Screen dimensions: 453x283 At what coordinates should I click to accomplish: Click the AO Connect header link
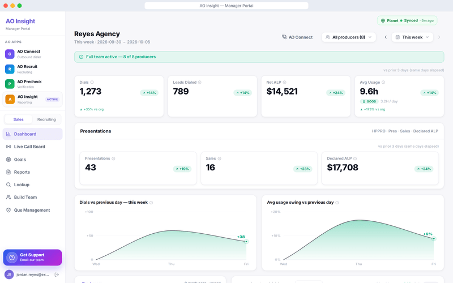tap(297, 37)
